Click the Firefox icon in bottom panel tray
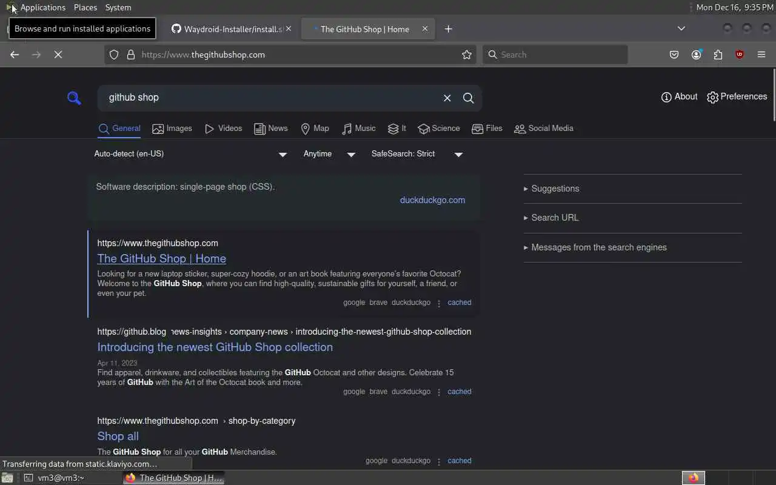The image size is (776, 485). (x=694, y=478)
